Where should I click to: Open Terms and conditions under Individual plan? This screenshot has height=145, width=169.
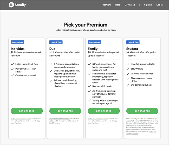click(x=19, y=119)
